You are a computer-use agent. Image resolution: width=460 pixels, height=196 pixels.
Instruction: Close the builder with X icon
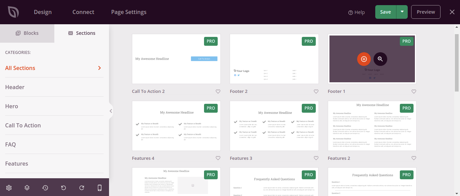(x=452, y=12)
